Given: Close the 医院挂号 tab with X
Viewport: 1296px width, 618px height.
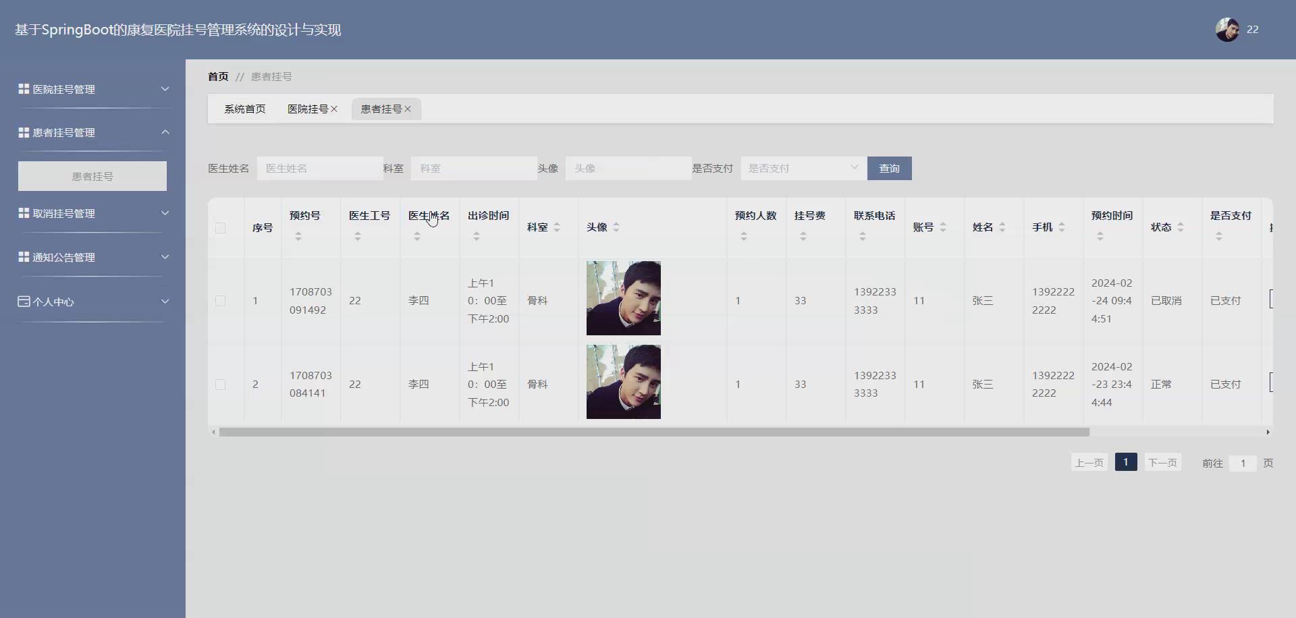Looking at the screenshot, I should pos(334,109).
